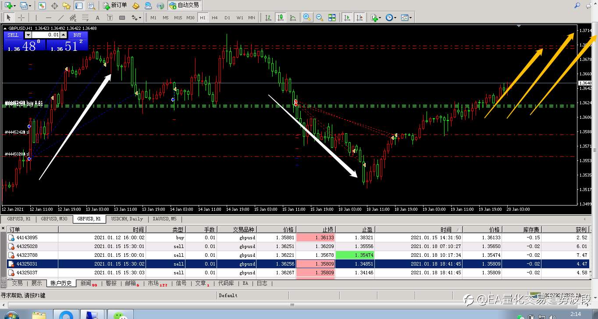
Task: Toggle chart auto scroll
Action: 347,18
